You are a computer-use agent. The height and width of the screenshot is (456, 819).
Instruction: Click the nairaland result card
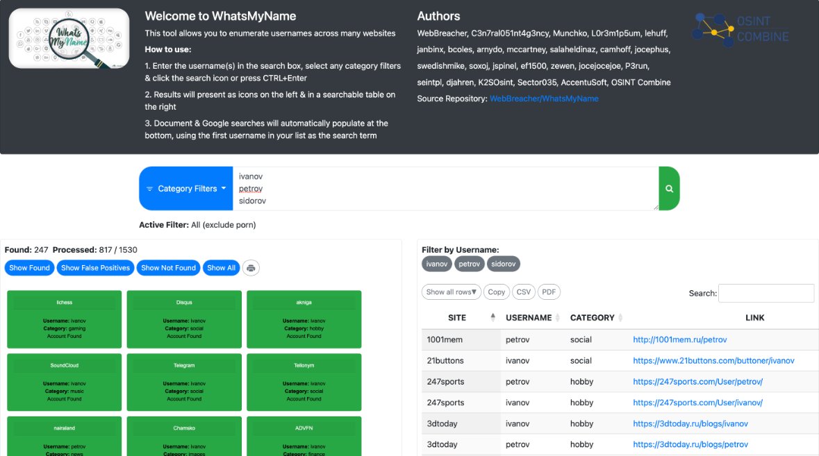[64, 436]
